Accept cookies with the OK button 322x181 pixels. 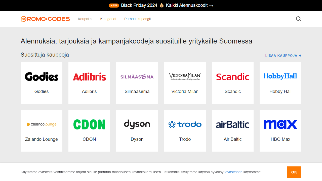pos(294,172)
